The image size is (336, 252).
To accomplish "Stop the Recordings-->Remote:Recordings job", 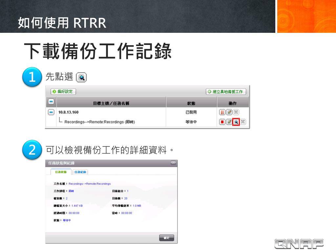I will coord(222,122).
